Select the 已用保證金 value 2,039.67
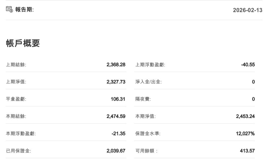The height and width of the screenshot is (159, 268). tap(116, 151)
